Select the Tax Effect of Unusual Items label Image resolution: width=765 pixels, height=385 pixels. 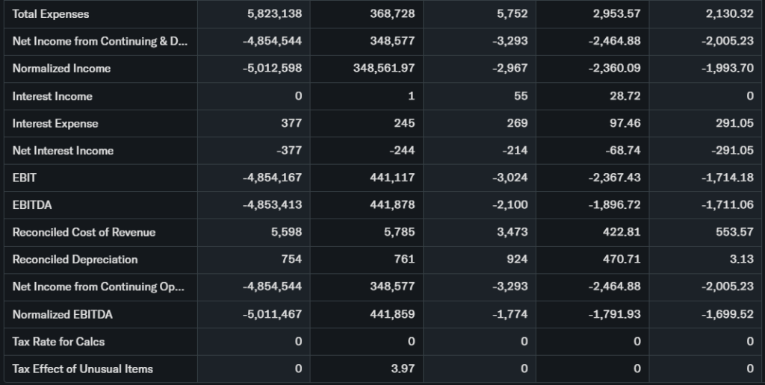[x=82, y=369]
